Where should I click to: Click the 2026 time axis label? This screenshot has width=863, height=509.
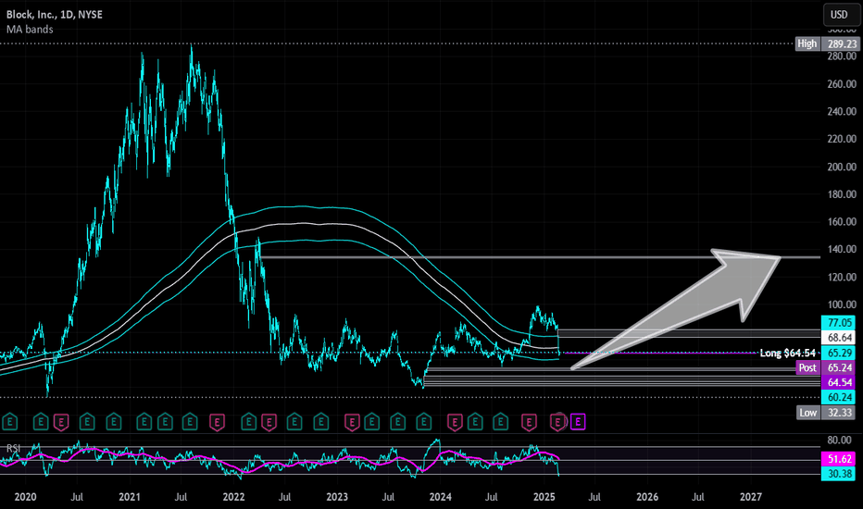click(x=647, y=497)
